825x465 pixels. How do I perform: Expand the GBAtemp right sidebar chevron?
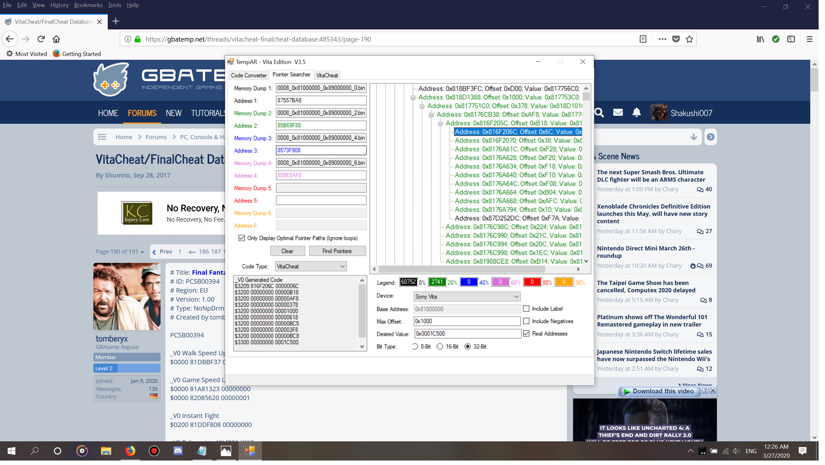click(x=710, y=138)
